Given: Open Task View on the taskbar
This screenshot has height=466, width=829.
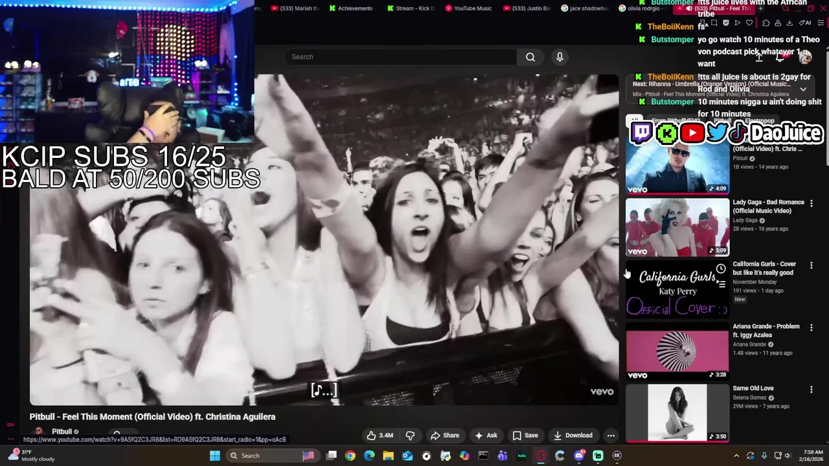Looking at the screenshot, I should click(332, 456).
